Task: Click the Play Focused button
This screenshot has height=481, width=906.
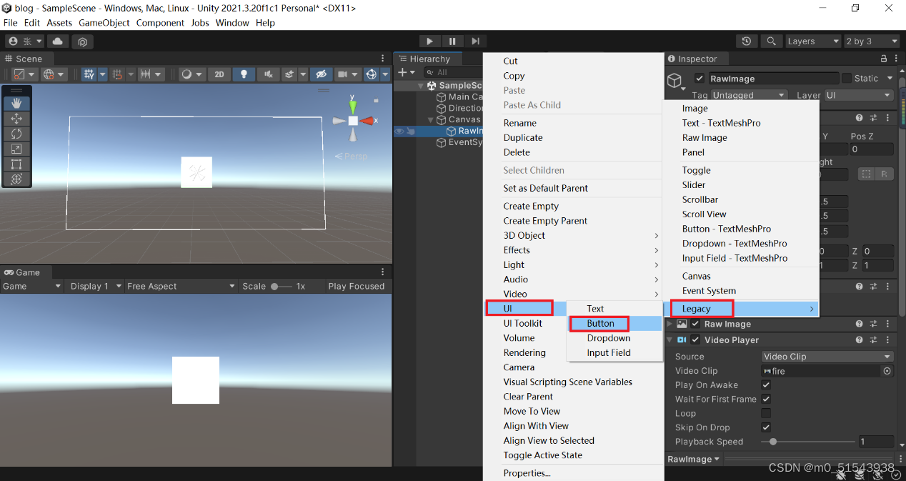Action: tap(356, 286)
